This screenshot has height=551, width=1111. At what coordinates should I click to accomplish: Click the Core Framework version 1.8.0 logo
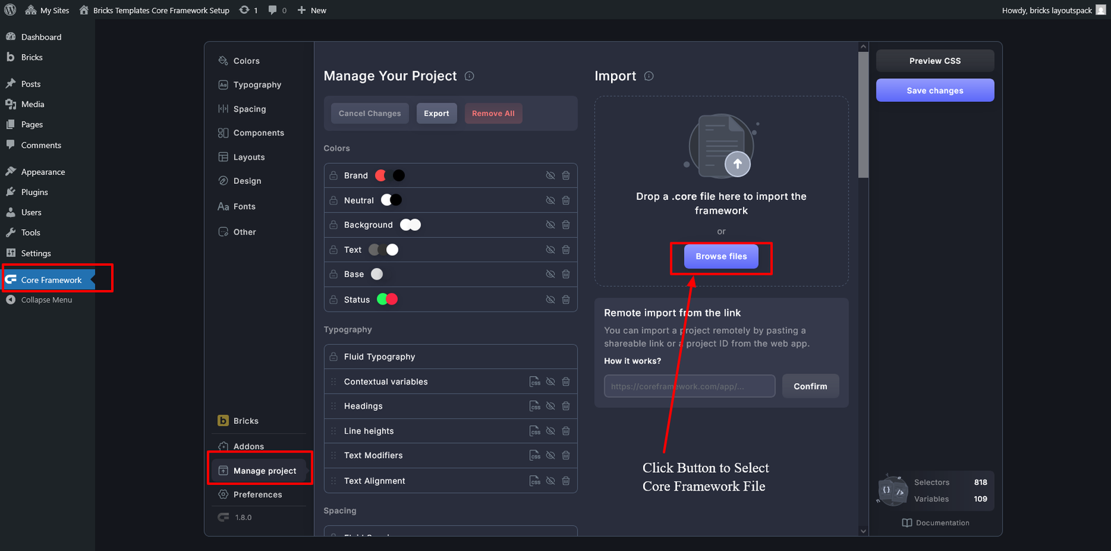224,517
